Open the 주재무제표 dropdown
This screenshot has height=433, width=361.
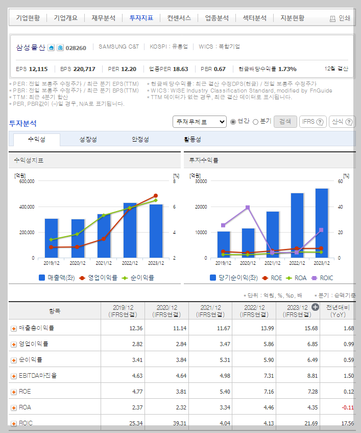coord(199,122)
